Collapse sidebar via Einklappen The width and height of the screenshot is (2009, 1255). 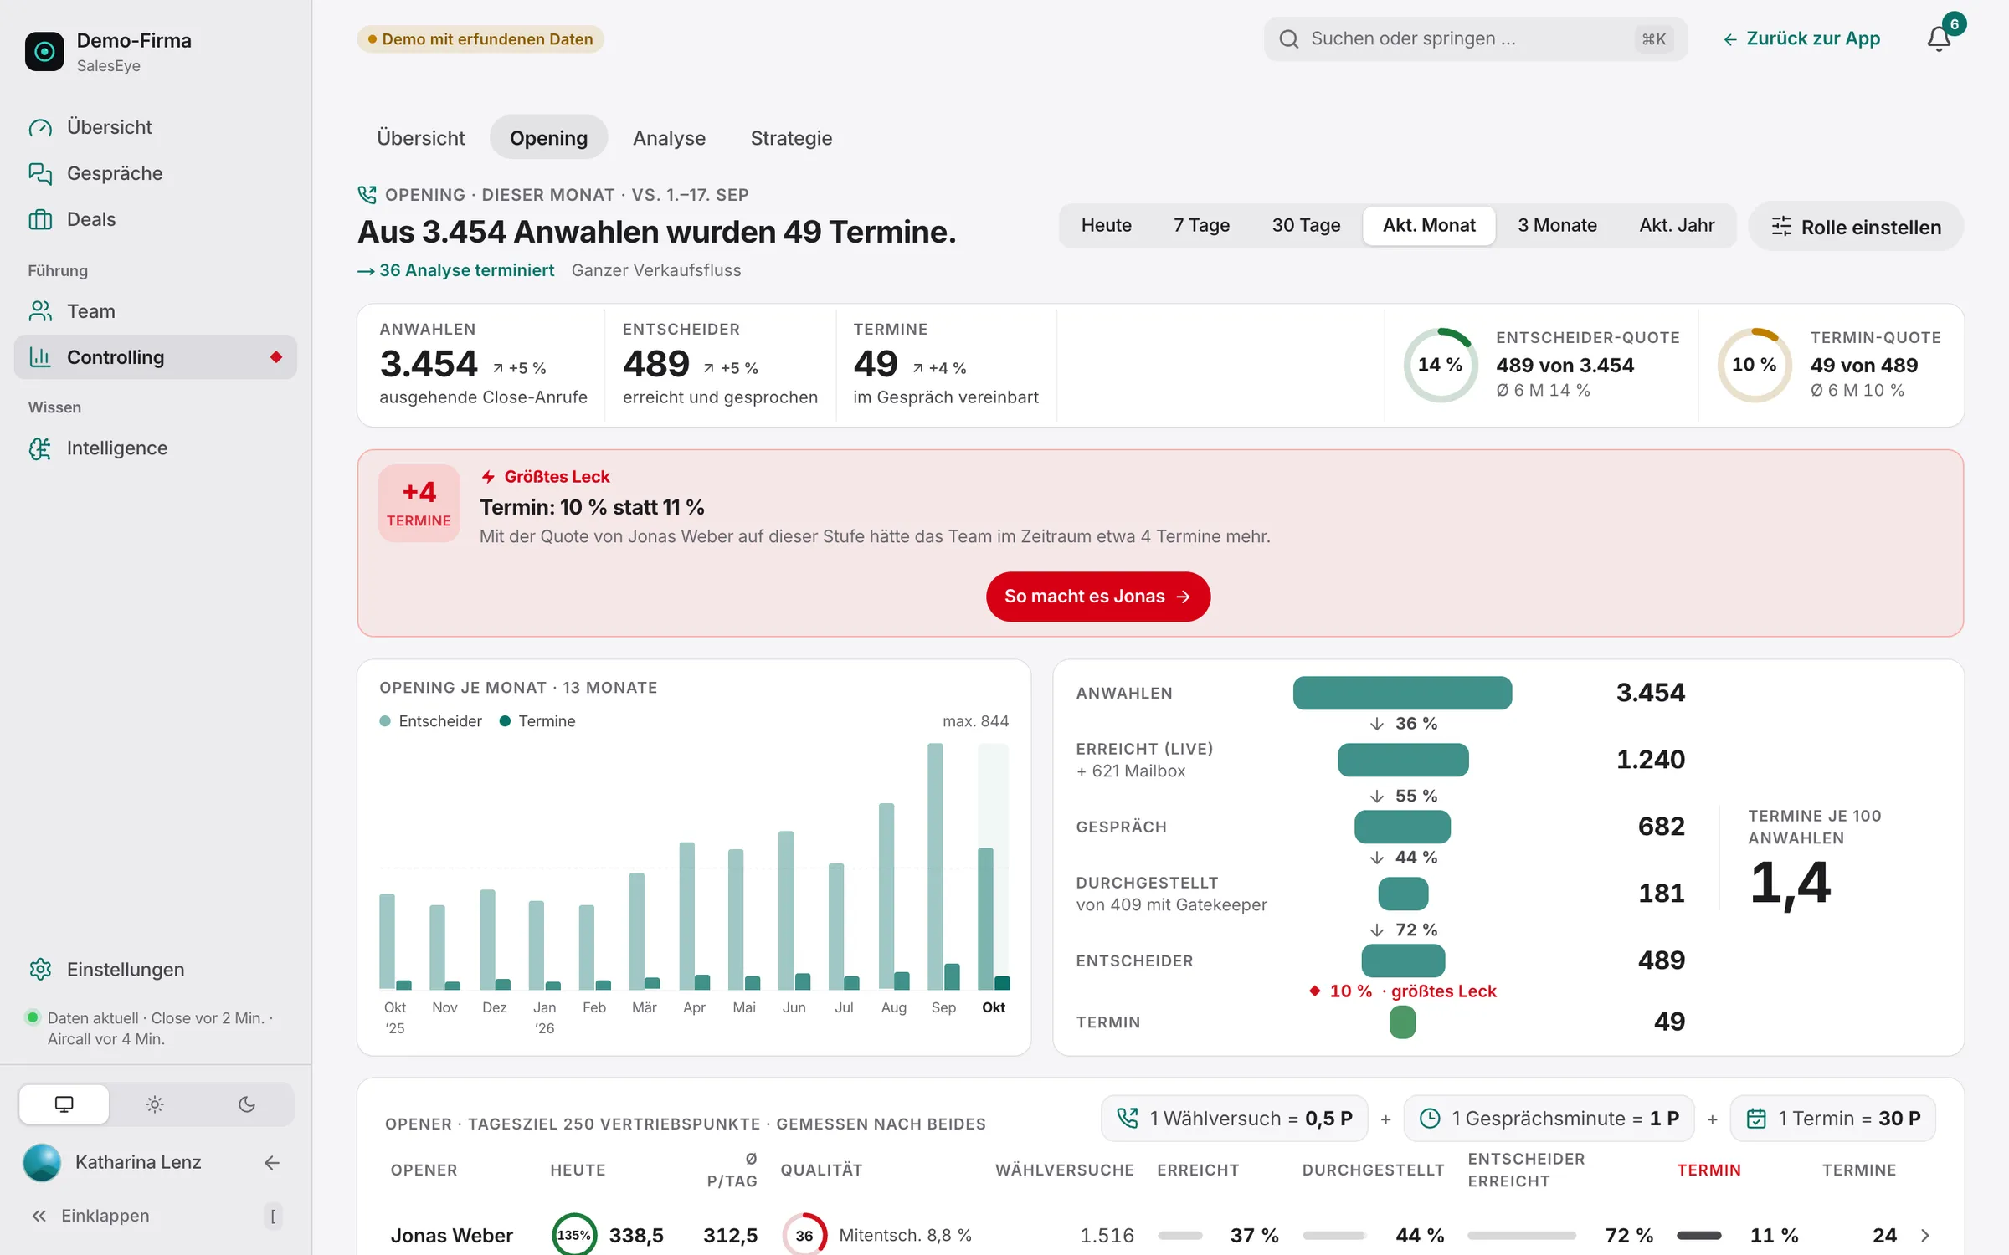point(156,1216)
